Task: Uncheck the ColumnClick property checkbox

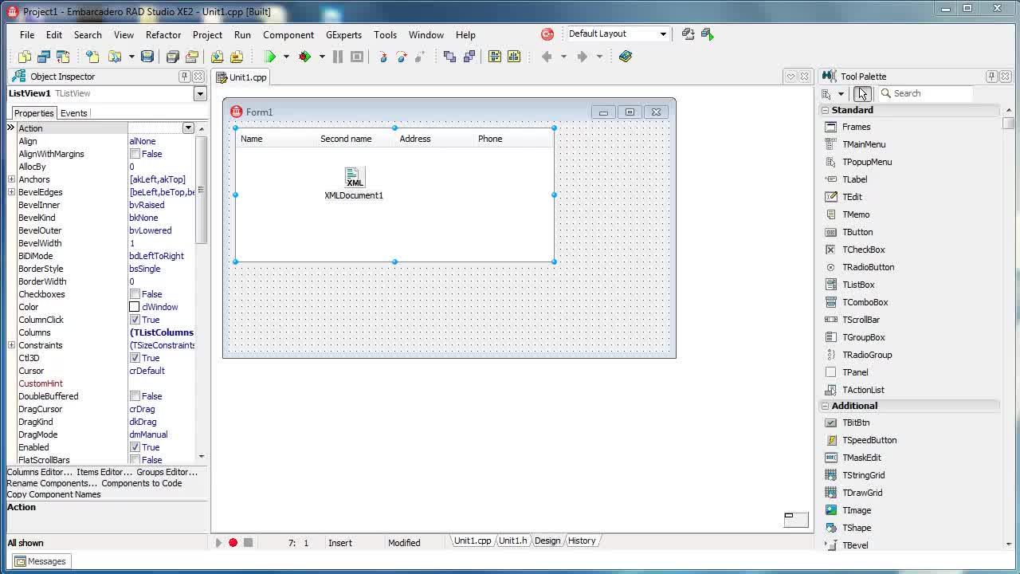Action: pyautogui.click(x=135, y=320)
